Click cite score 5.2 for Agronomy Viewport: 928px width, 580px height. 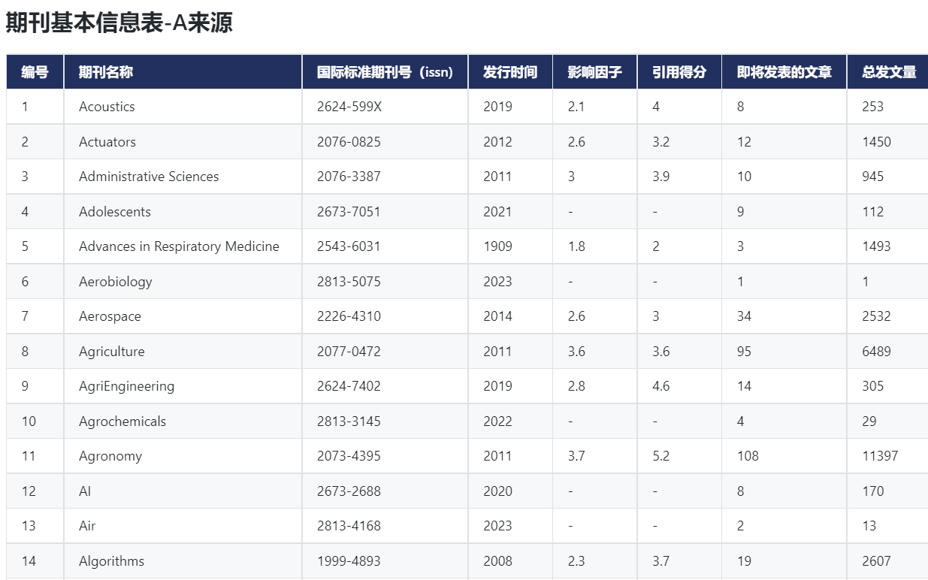point(661,456)
